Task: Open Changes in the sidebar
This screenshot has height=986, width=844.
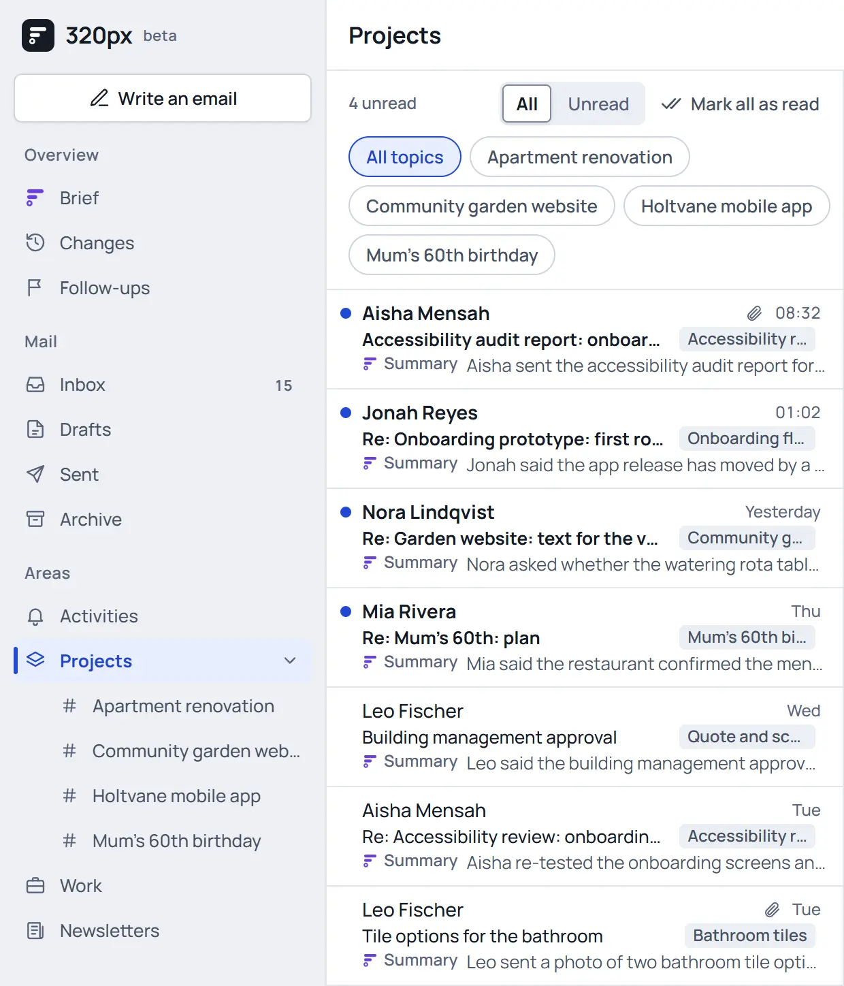Action: click(x=163, y=243)
